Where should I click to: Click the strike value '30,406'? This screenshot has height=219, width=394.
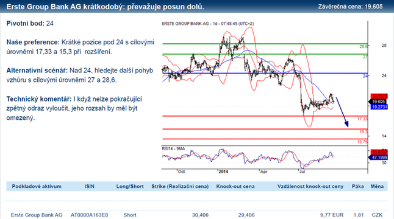click(x=200, y=215)
